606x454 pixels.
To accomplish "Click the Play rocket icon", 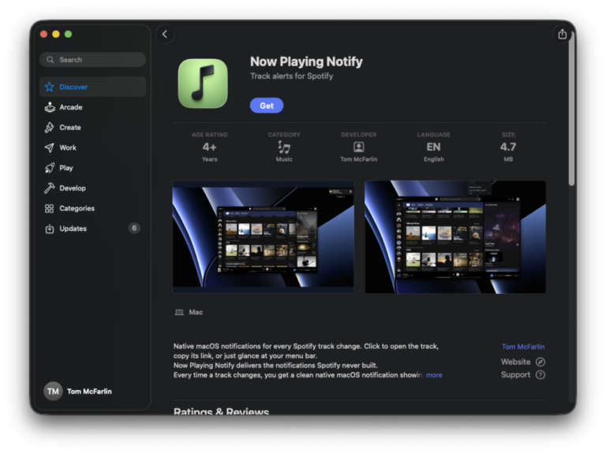I will (50, 168).
